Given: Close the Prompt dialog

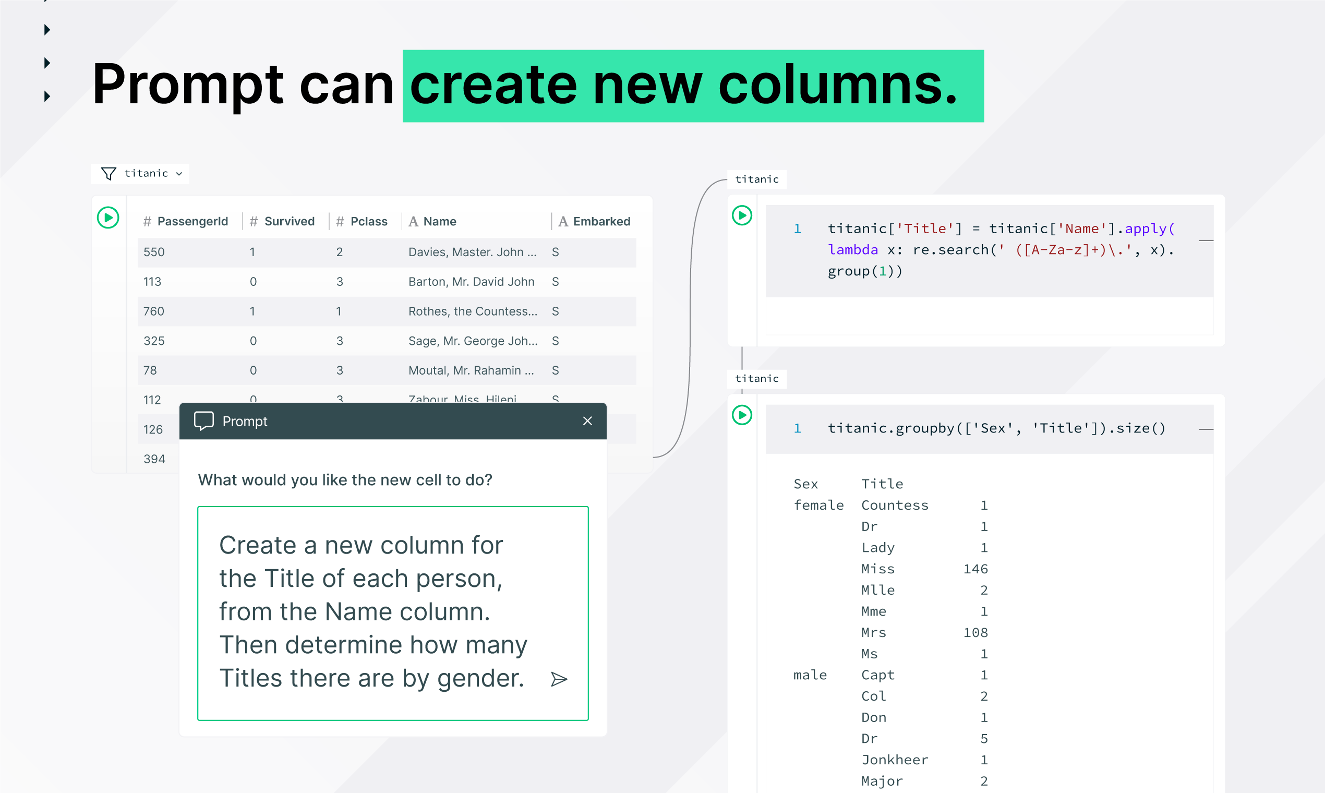Looking at the screenshot, I should point(587,421).
